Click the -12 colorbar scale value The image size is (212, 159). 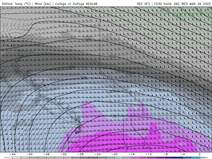149,154
